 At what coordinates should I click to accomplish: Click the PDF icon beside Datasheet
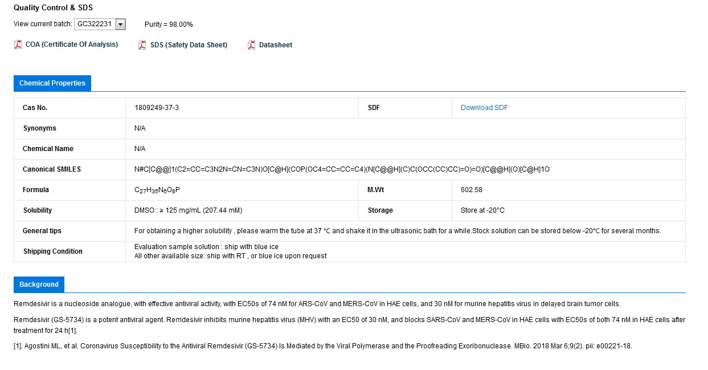click(x=251, y=45)
